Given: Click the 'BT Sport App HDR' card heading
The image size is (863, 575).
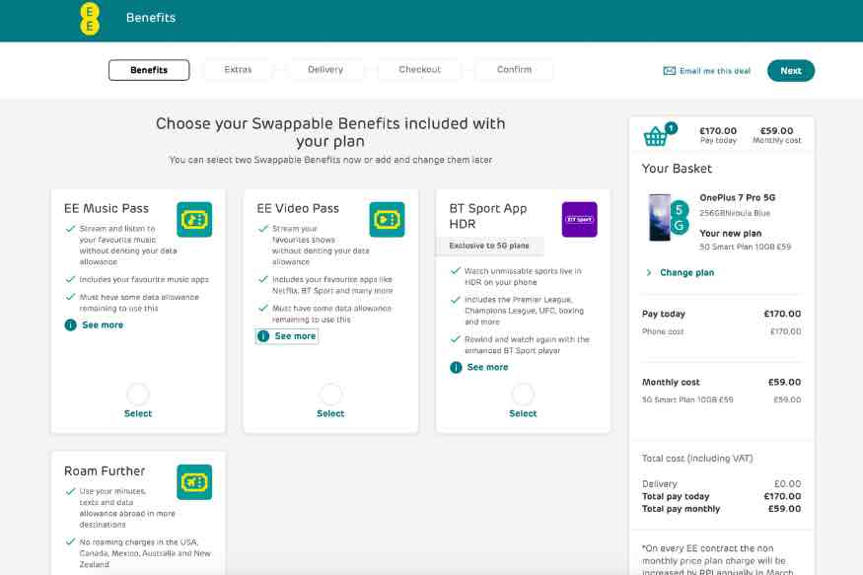Looking at the screenshot, I should [488, 216].
